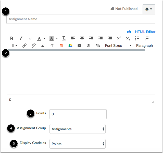Embed an image using the picture icon
This screenshot has width=163, height=153.
click(x=43, y=46)
